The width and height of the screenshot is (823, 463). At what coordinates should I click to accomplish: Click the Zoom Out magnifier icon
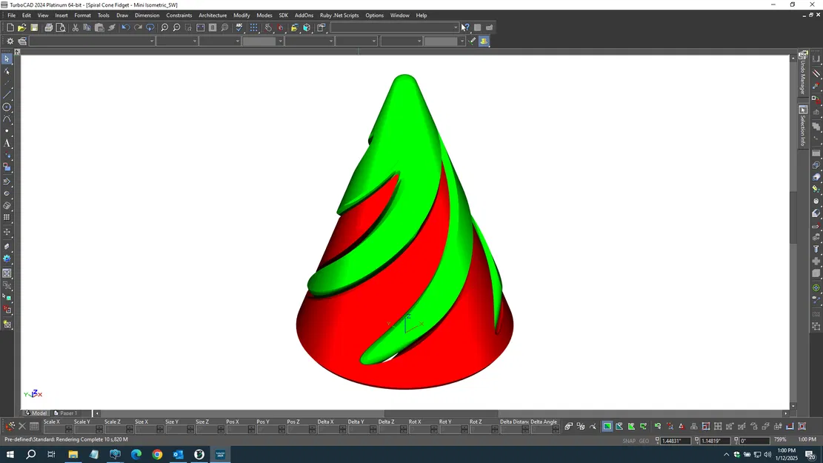point(176,27)
